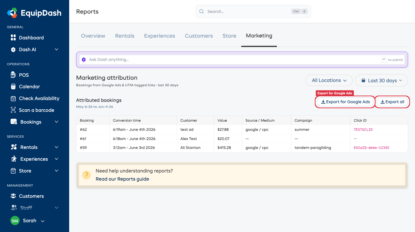The width and height of the screenshot is (415, 232).
Task: Click the calendar icon on Last 30 days
Action: (x=363, y=80)
